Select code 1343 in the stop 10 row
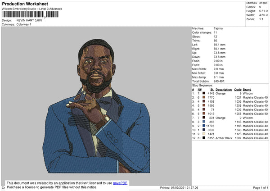The height and width of the screenshot is (191, 270). (x=238, y=130)
